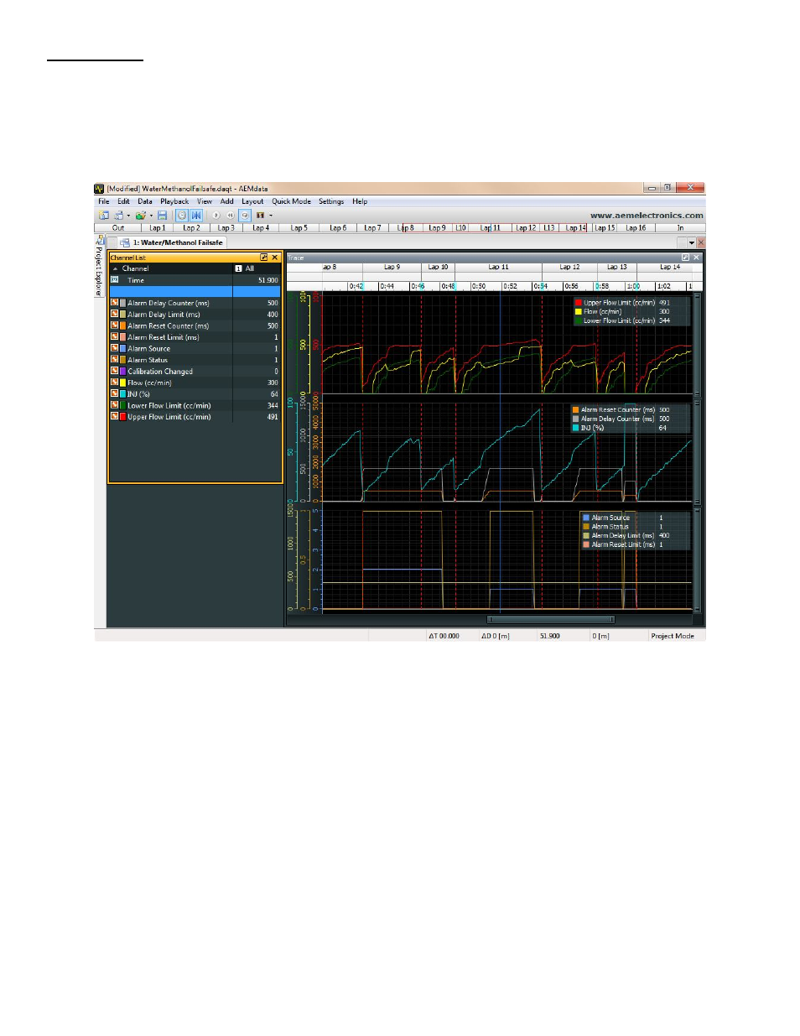
Task: Click Lower Flow Limit graph icon
Action: 115,405
